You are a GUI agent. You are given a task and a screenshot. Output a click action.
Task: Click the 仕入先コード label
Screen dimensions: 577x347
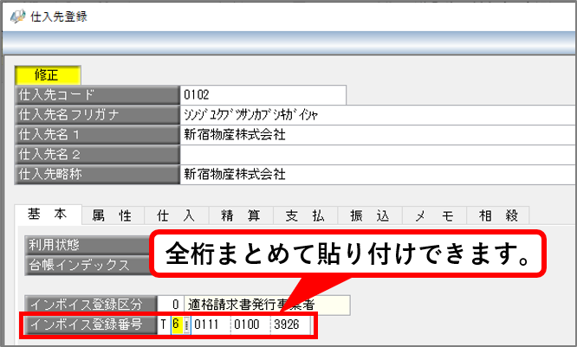pos(97,95)
